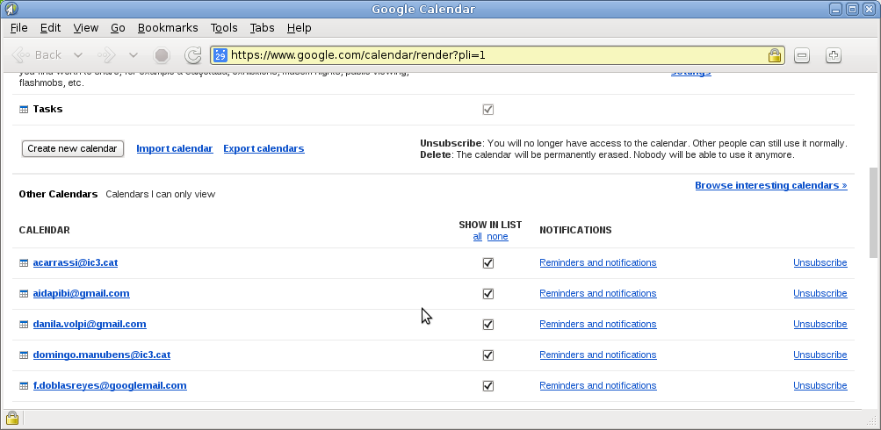Toggle the Tasks show-in-list checkbox
Viewport: 881px width, 430px height.
(488, 110)
